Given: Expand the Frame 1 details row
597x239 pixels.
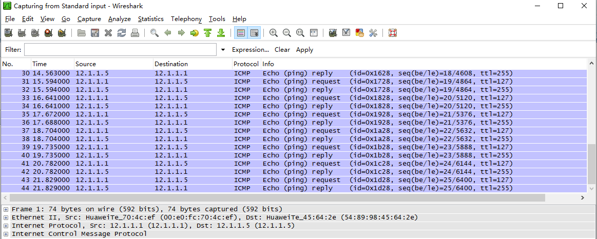Looking at the screenshot, I should [6, 209].
